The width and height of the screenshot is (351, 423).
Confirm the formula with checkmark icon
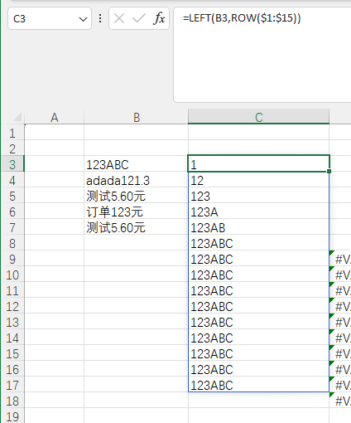click(x=138, y=19)
